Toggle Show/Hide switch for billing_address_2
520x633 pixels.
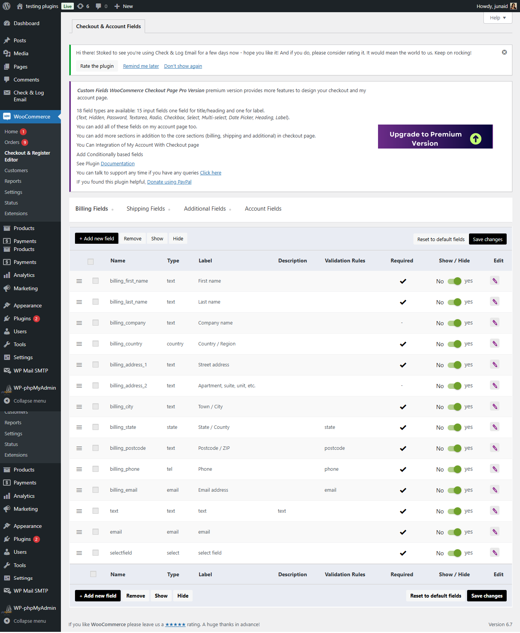tap(455, 386)
